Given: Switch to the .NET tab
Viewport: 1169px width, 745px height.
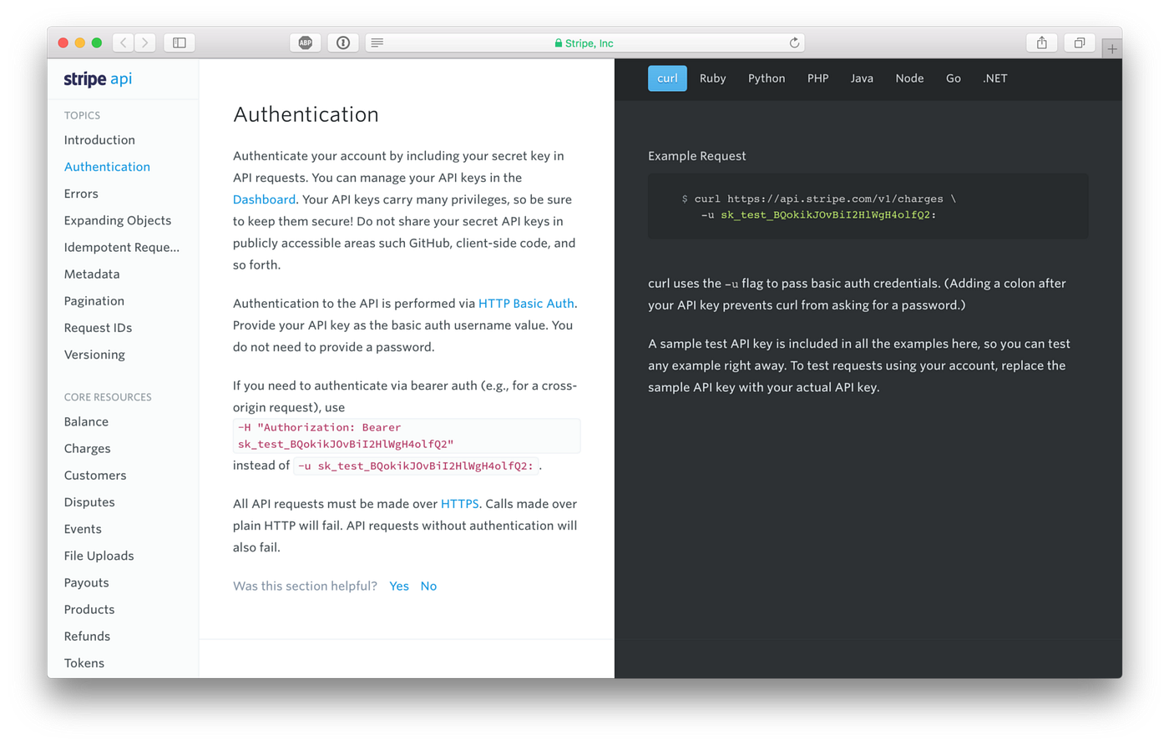Looking at the screenshot, I should tap(994, 78).
